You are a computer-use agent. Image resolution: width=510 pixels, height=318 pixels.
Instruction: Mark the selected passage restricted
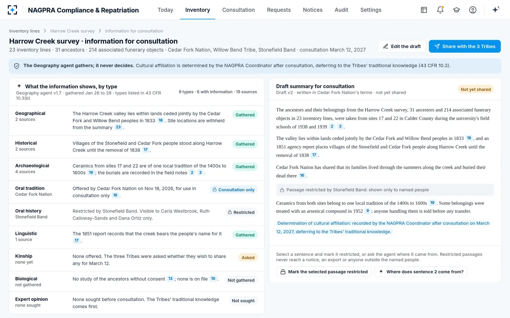point(324,272)
